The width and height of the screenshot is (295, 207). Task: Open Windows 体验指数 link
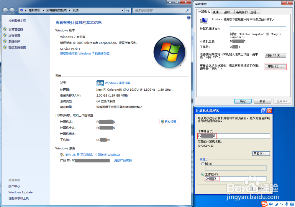pos(118,83)
